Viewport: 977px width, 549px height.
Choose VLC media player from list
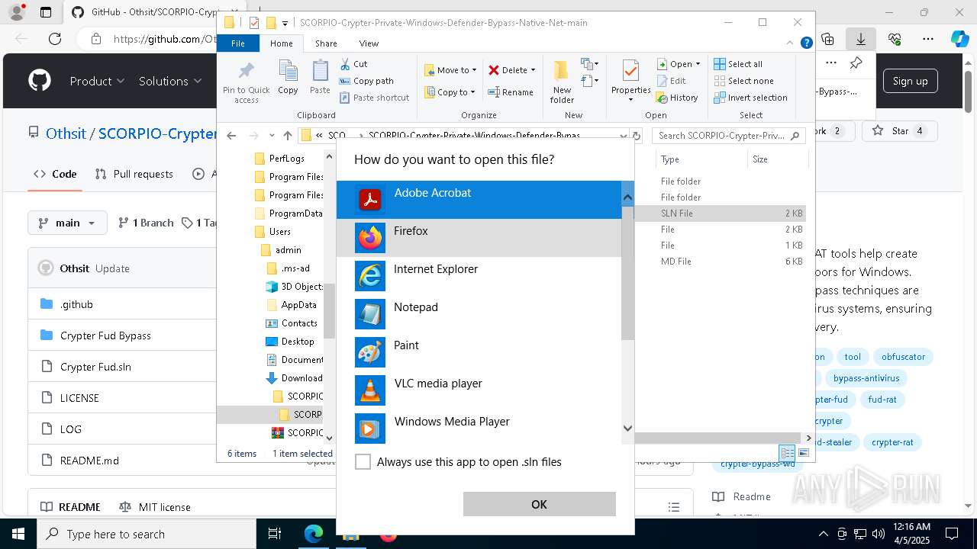tap(479, 390)
